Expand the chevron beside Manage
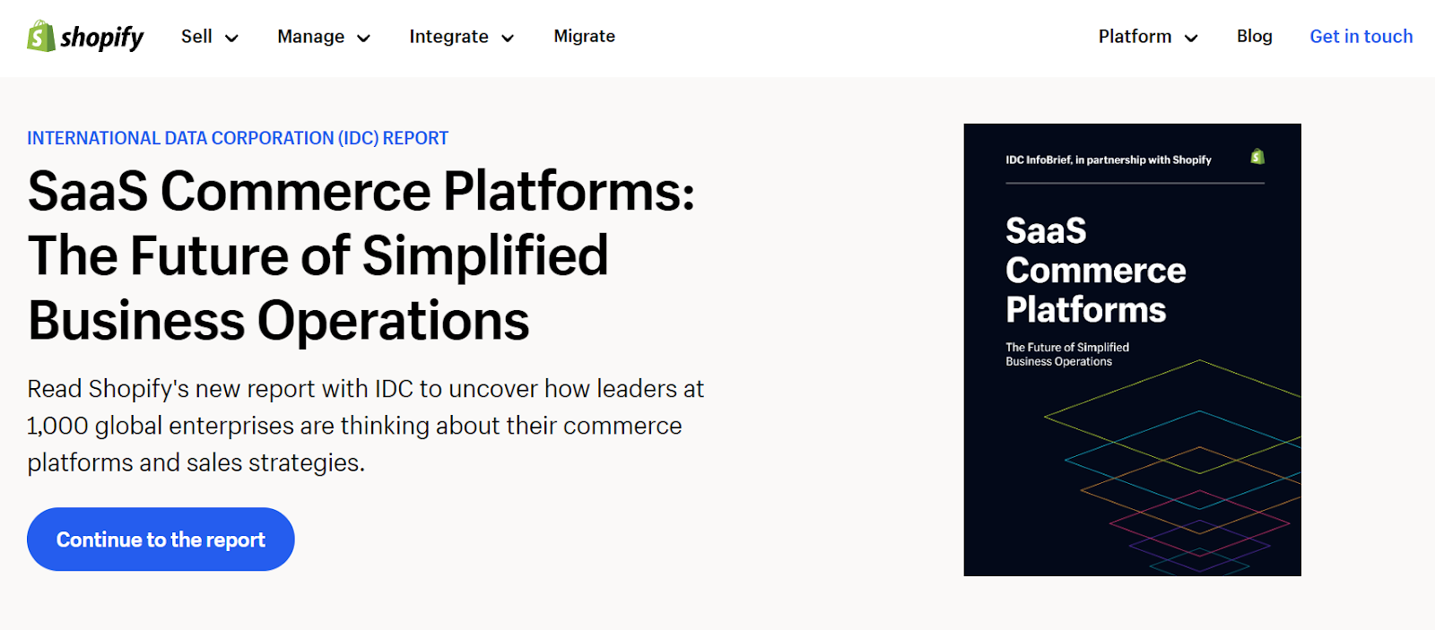 coord(363,38)
